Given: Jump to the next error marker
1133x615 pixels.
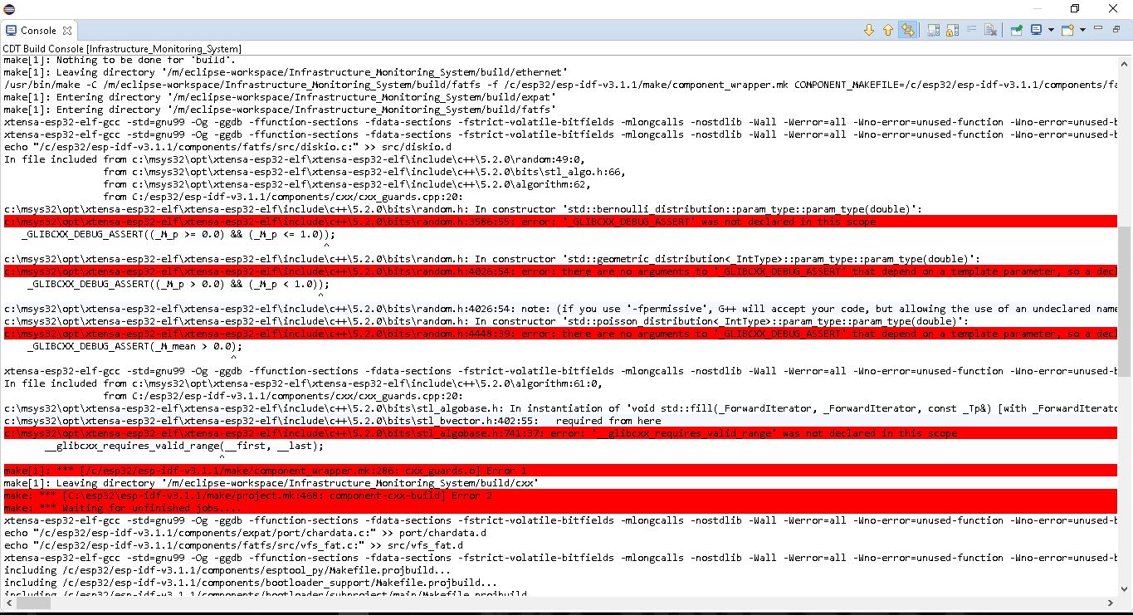Looking at the screenshot, I should pyautogui.click(x=869, y=30).
